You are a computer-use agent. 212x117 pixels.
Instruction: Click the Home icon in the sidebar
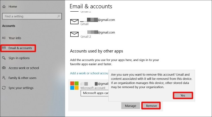tap(4, 7)
